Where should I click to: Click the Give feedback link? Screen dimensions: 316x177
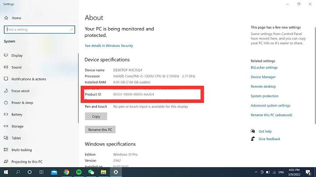269,139
